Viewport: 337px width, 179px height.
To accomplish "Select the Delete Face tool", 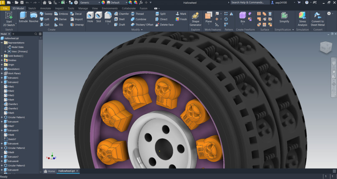I will tap(164, 25).
